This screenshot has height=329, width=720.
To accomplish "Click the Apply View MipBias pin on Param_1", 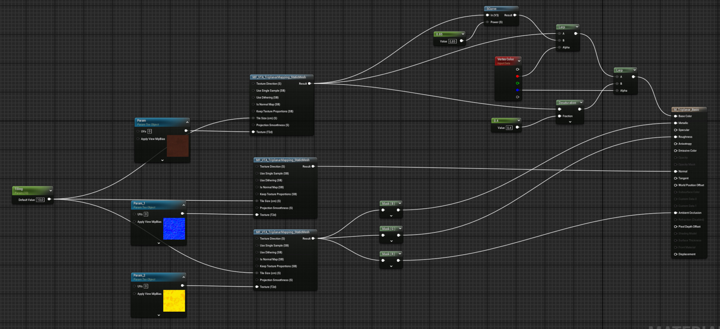I will pyautogui.click(x=134, y=222).
